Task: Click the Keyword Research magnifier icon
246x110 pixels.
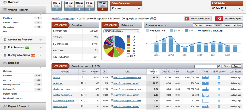Action: (x=5, y=106)
